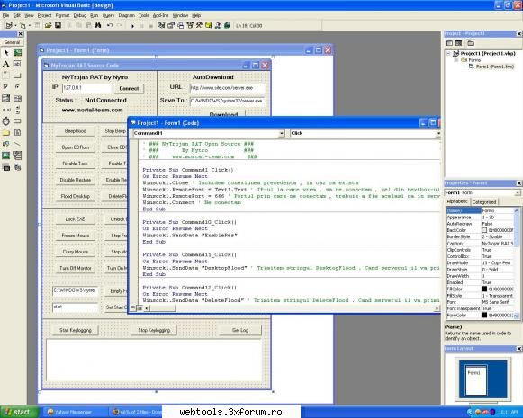Select the BorderStyle property row
The image size is (523, 418).
click(480, 236)
